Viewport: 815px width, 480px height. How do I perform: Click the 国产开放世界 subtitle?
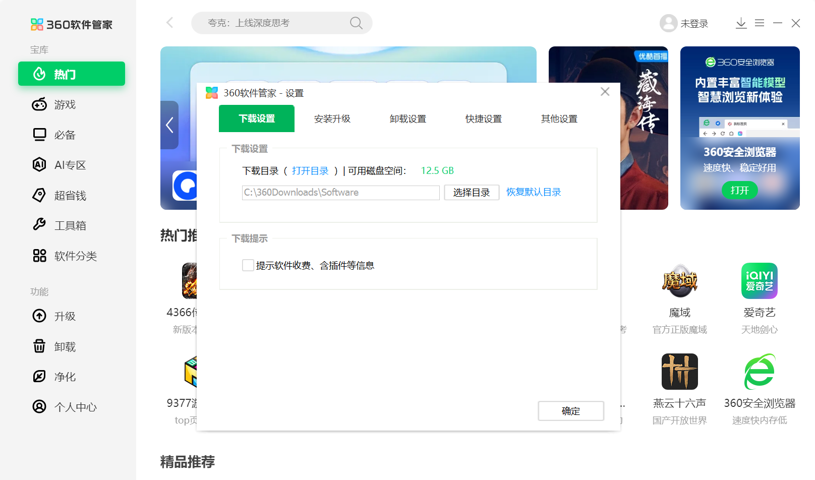tap(680, 421)
